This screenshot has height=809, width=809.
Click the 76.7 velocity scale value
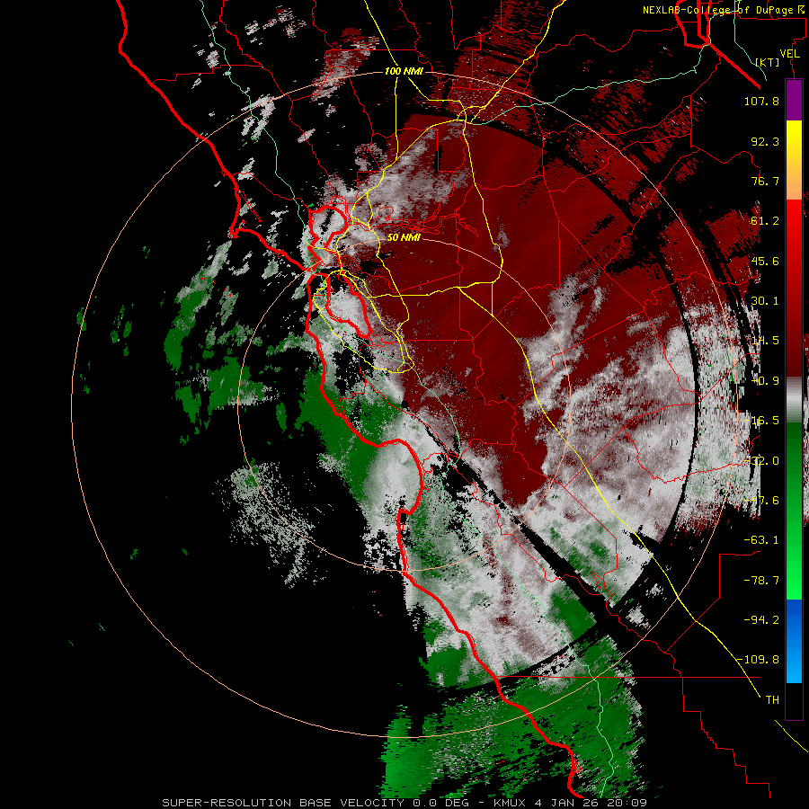point(765,181)
